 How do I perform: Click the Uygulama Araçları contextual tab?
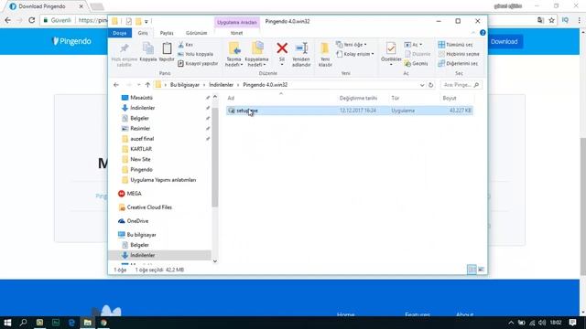[x=237, y=22]
